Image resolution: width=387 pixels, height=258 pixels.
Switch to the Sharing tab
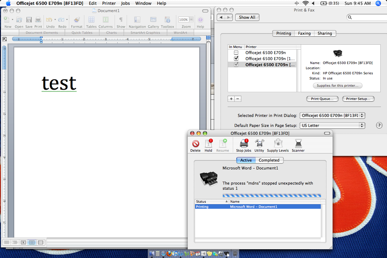(325, 34)
